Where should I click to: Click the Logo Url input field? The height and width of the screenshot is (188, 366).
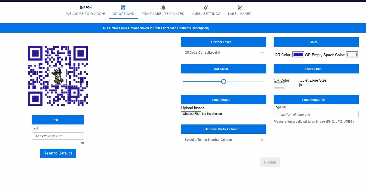316,115
